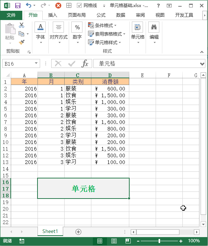Click the ribbon tab scroll right arrow
208x246 pixels.
tap(205, 15)
